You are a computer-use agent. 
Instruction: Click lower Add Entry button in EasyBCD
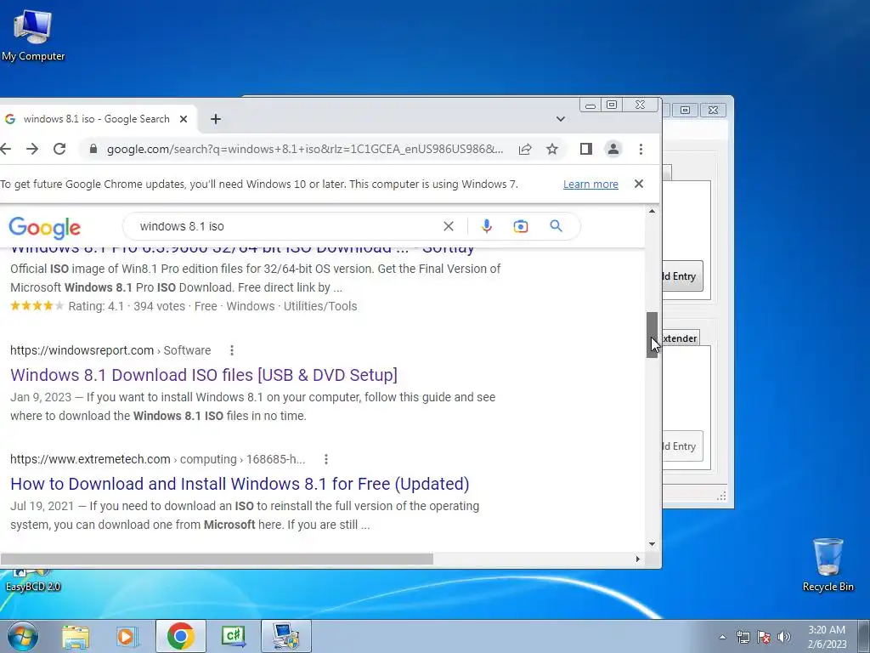pos(682,446)
